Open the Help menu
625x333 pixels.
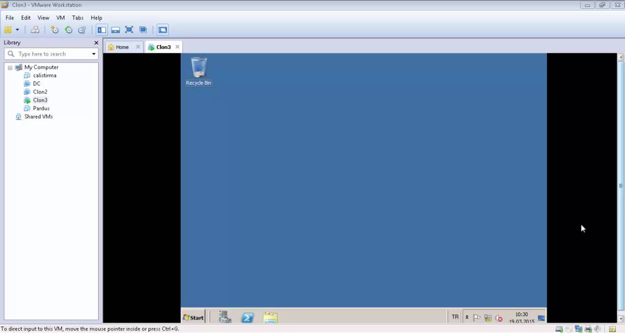[x=96, y=18]
